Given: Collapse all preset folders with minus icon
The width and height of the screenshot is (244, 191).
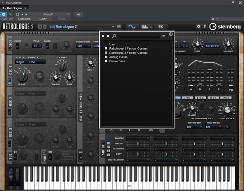Looking at the screenshot, I should (108, 36).
